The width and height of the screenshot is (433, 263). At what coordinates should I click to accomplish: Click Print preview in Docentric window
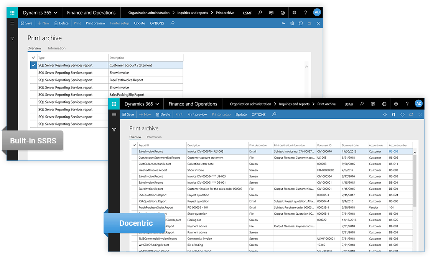(197, 115)
